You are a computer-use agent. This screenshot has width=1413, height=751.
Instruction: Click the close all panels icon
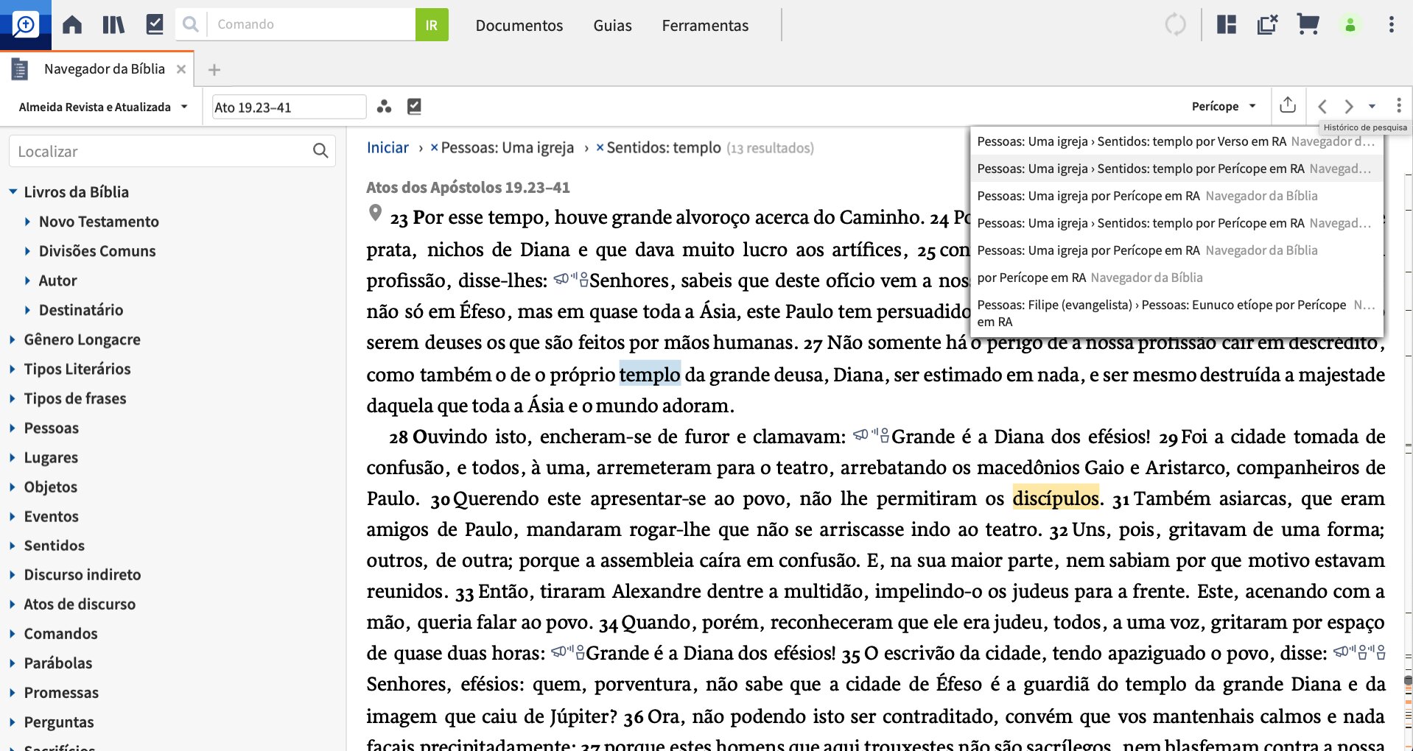click(x=1267, y=25)
